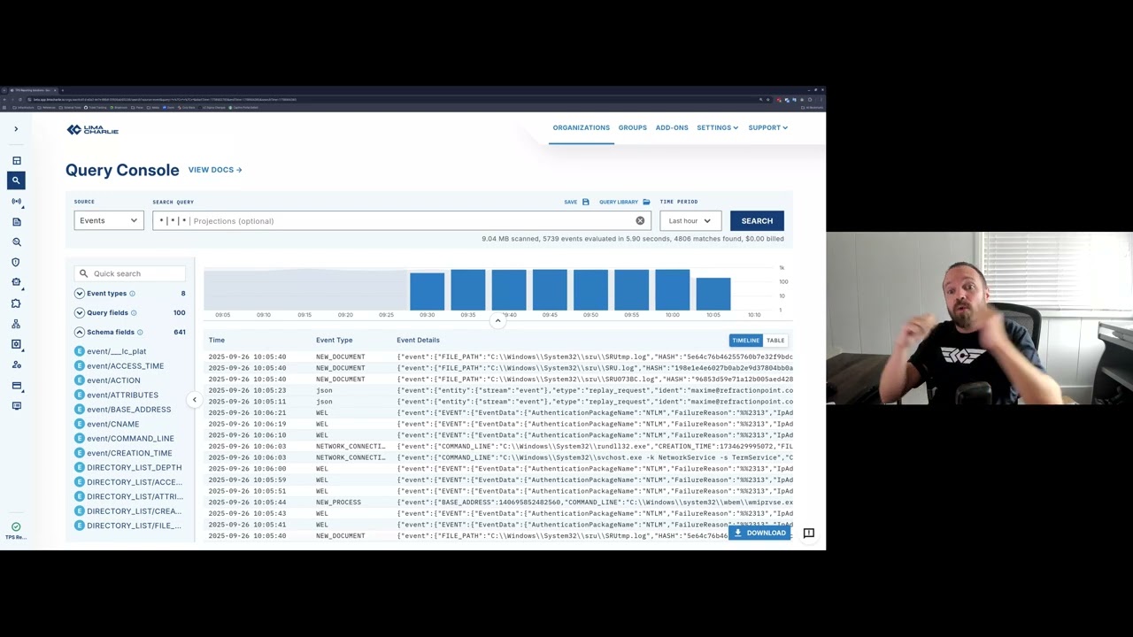Open the Organizations tab
Image resolution: width=1133 pixels, height=637 pixels.
tap(581, 127)
